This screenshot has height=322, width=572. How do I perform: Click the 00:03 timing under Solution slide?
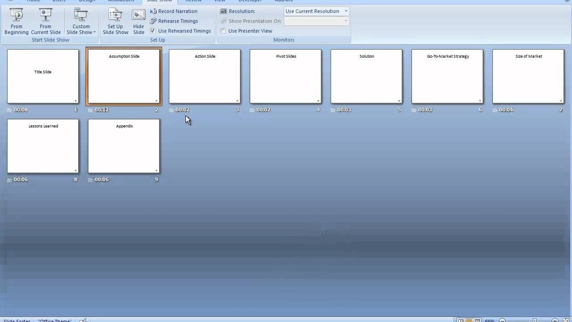pyautogui.click(x=344, y=110)
